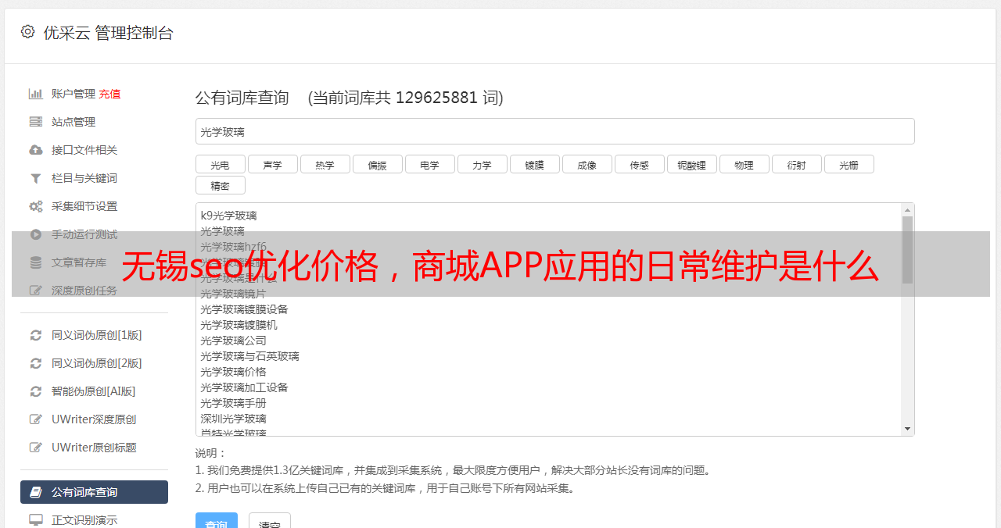This screenshot has width=1001, height=528.
Task: Click the 优采云 管理控制台 header title
Action: click(x=108, y=33)
